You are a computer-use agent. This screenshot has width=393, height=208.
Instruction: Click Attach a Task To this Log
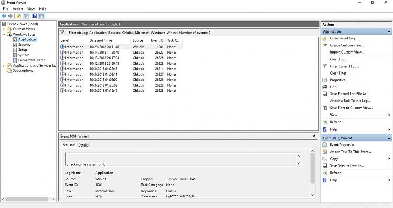pyautogui.click(x=350, y=101)
